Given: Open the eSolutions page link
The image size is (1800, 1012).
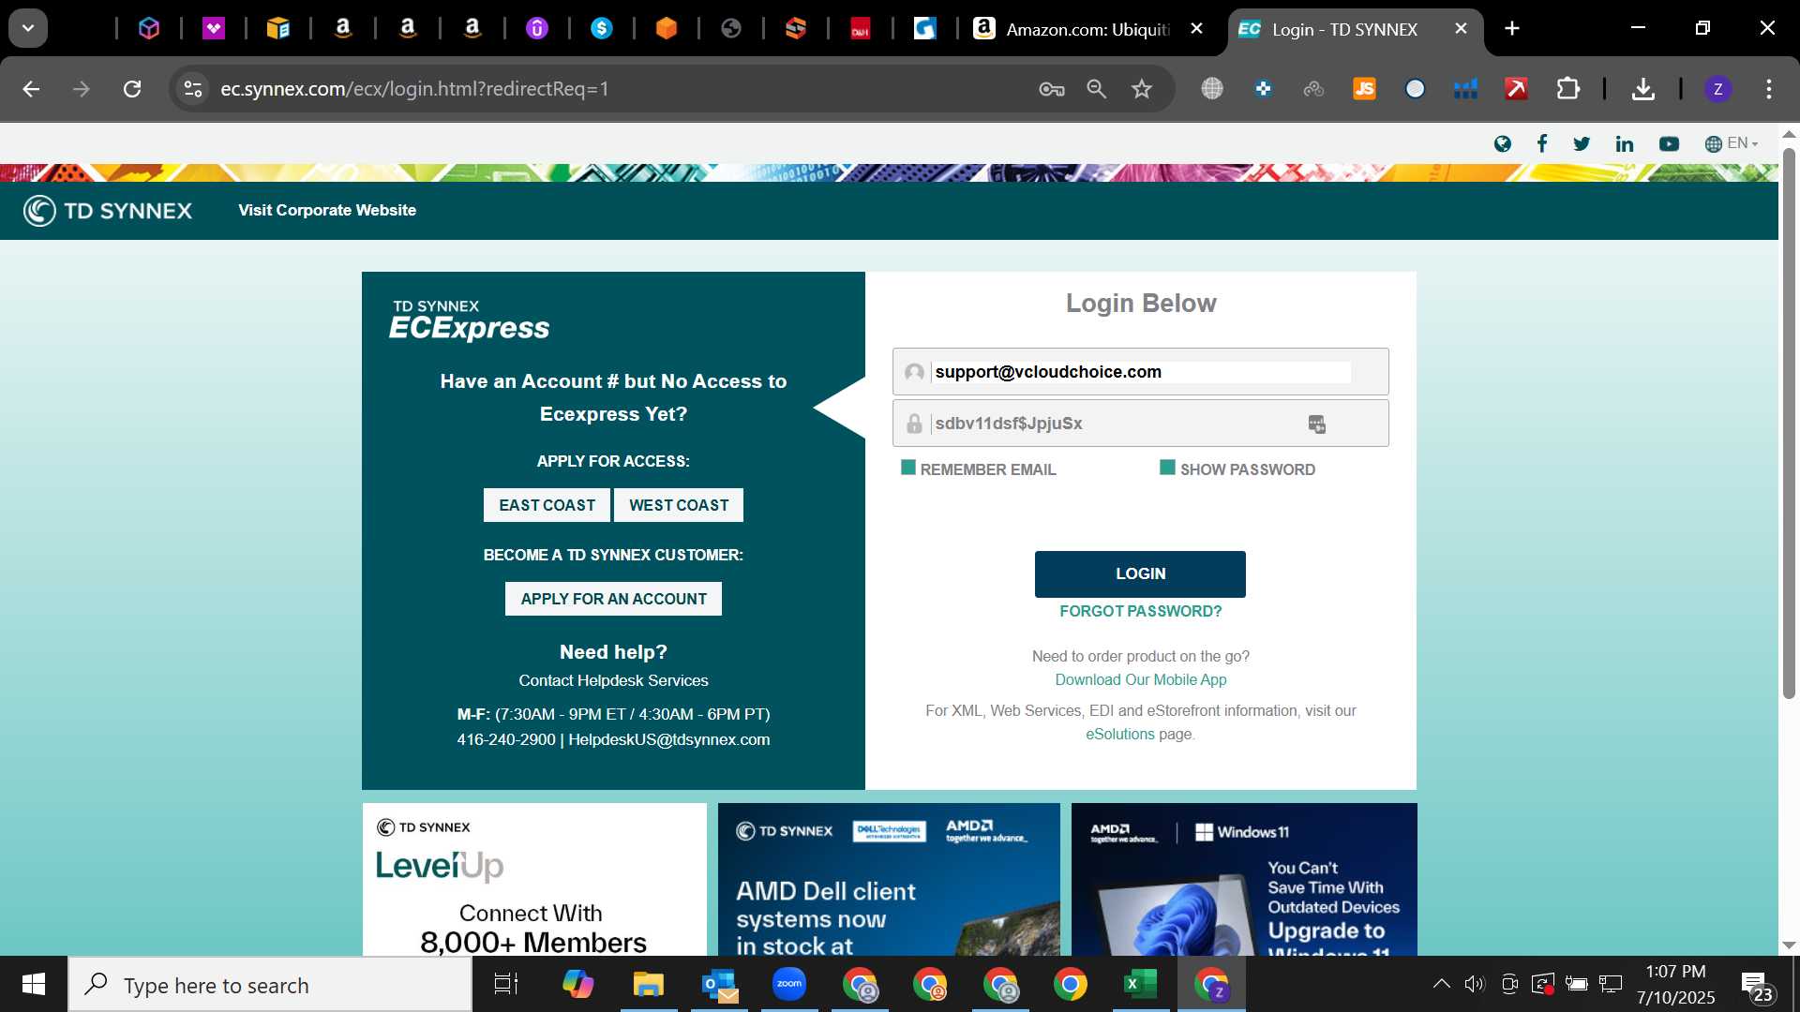Looking at the screenshot, I should point(1120,734).
